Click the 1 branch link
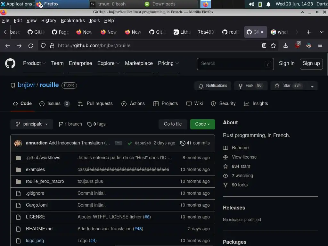The height and width of the screenshot is (246, 328). click(70, 124)
